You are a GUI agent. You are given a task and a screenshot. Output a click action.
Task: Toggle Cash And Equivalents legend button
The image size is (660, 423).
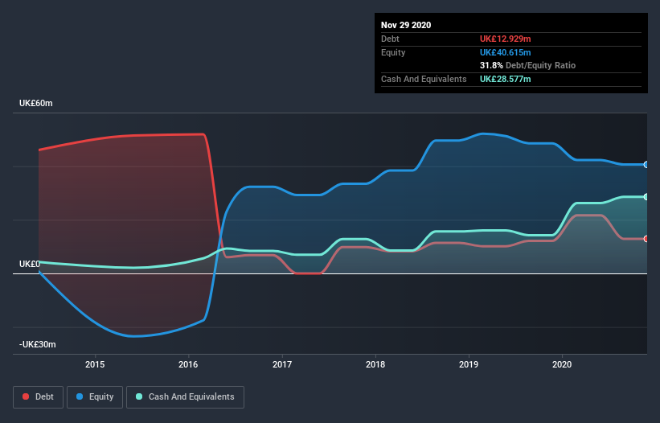coord(185,397)
